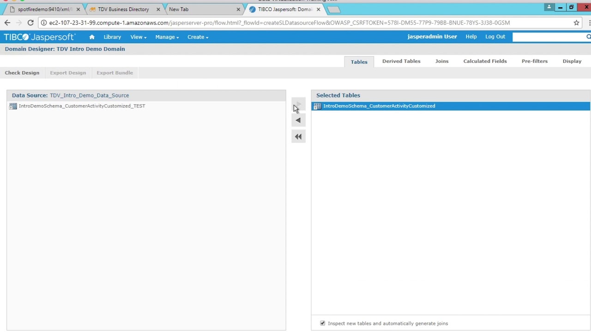591x332 pixels.
Task: Close the spotfiredemo browser tab
Action: [x=78, y=9]
